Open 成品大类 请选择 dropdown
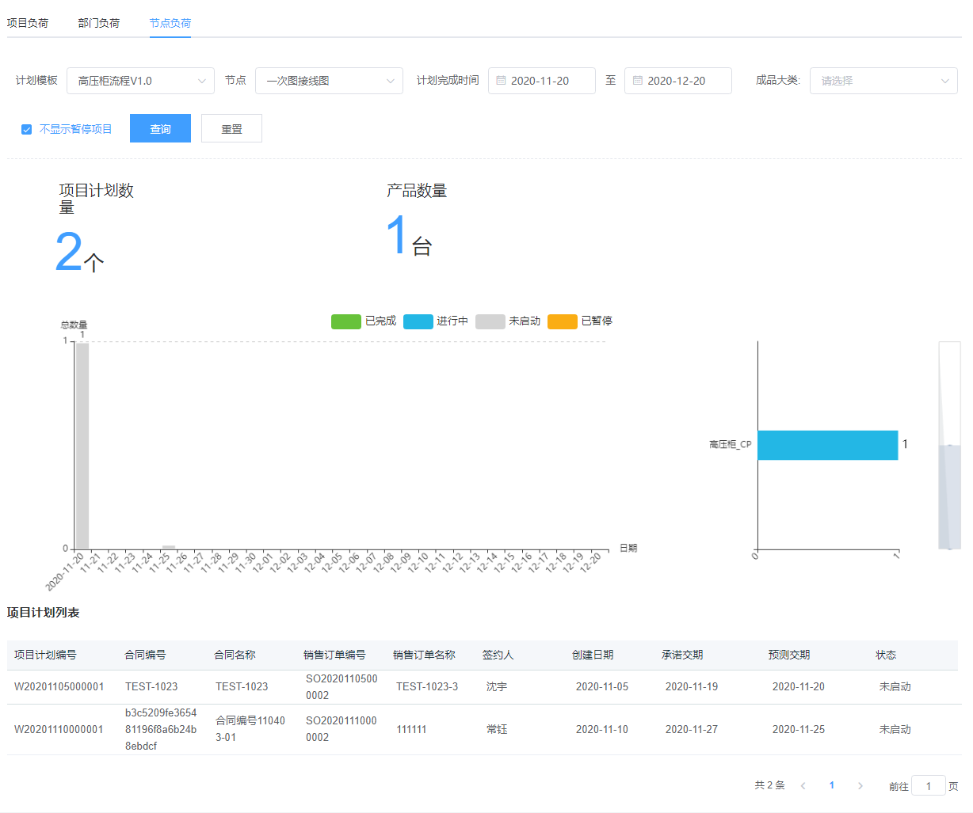Viewport: 973px width, 813px height. pos(883,81)
